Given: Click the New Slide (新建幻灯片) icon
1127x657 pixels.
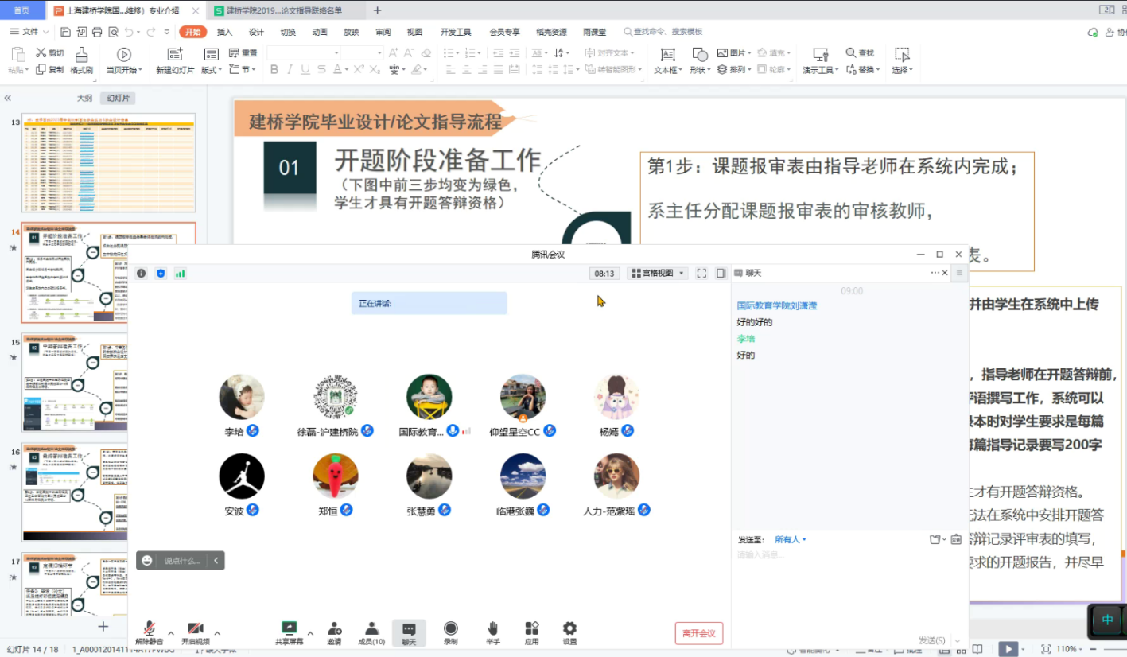Looking at the screenshot, I should 175,55.
